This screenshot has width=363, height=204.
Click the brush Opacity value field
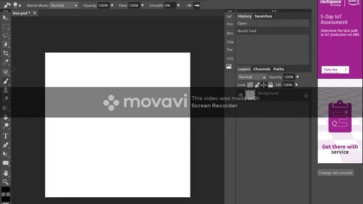click(103, 5)
